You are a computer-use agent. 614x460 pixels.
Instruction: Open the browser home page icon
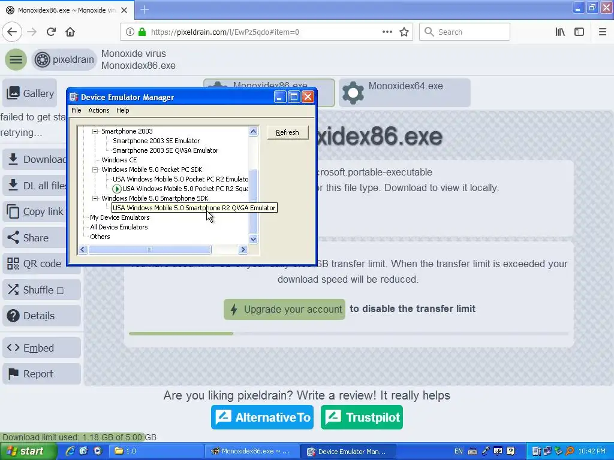tap(70, 32)
